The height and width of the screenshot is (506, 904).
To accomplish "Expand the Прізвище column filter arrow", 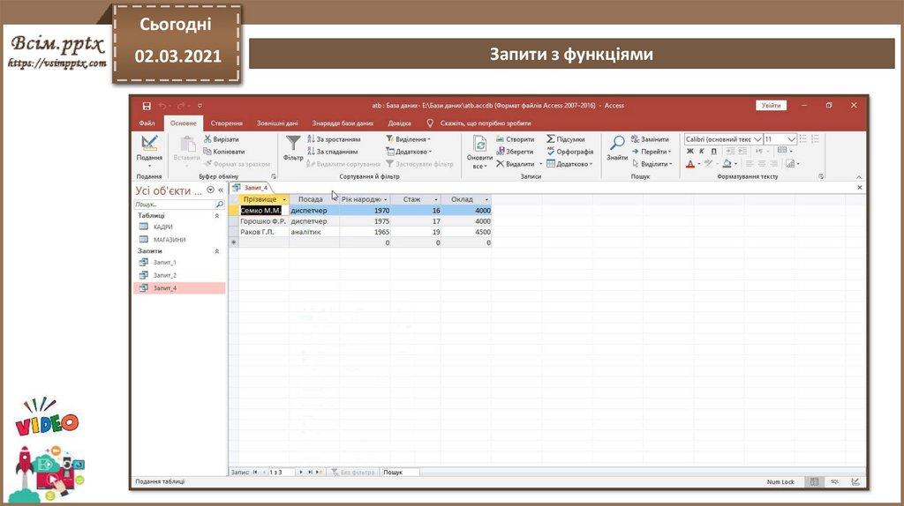I will click(284, 199).
